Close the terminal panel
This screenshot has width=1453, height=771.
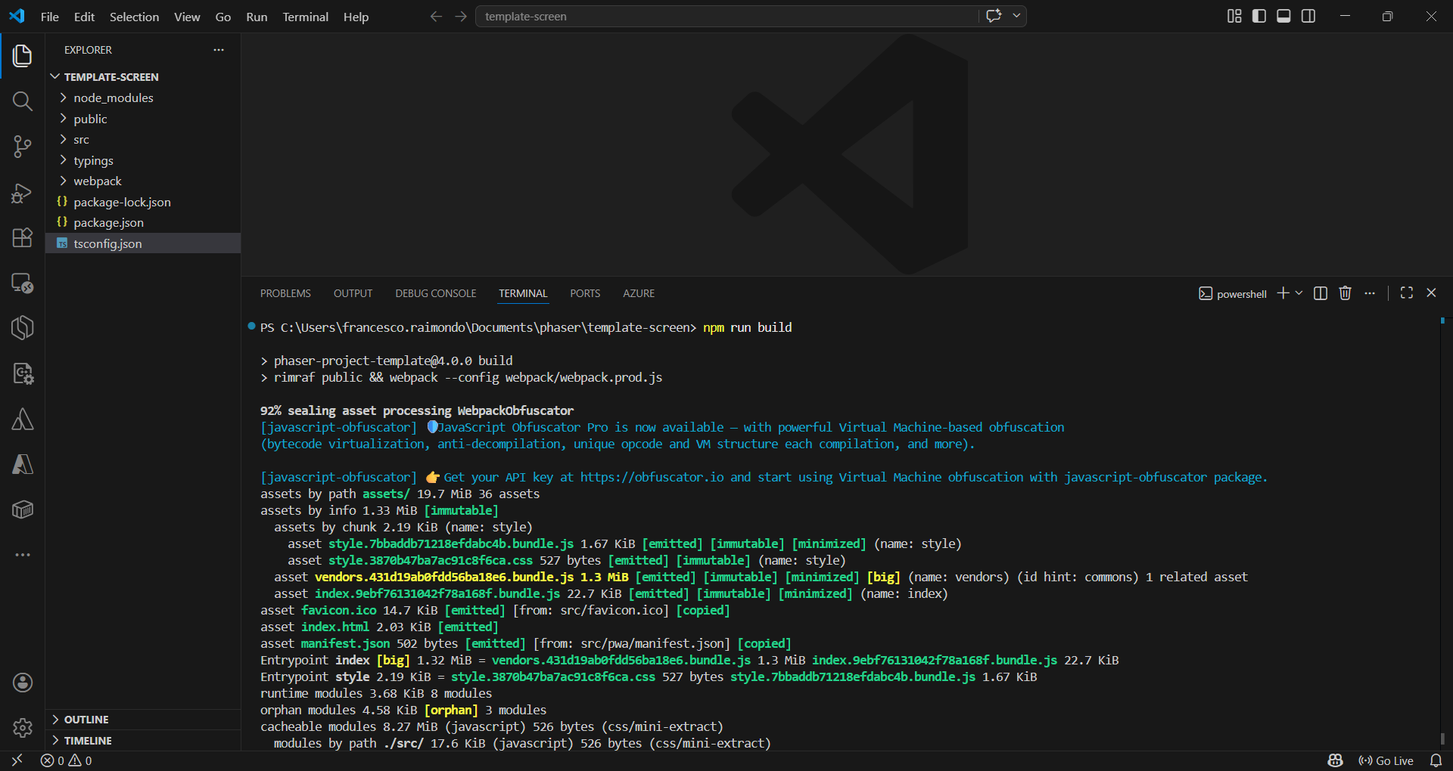point(1431,293)
